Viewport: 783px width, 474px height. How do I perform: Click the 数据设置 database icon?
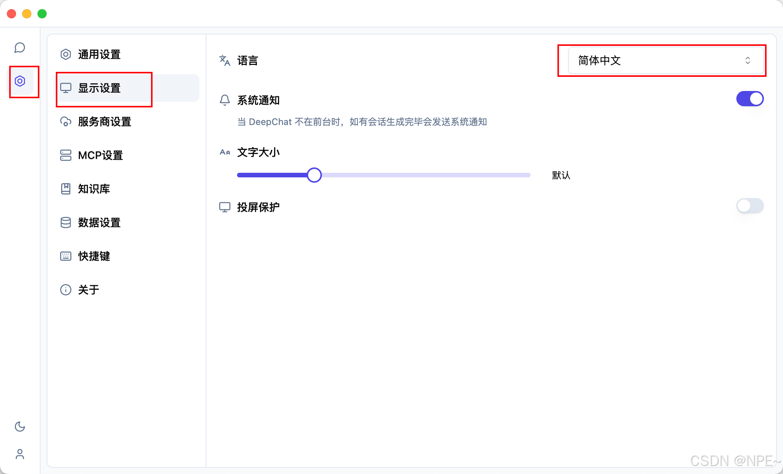click(x=66, y=222)
